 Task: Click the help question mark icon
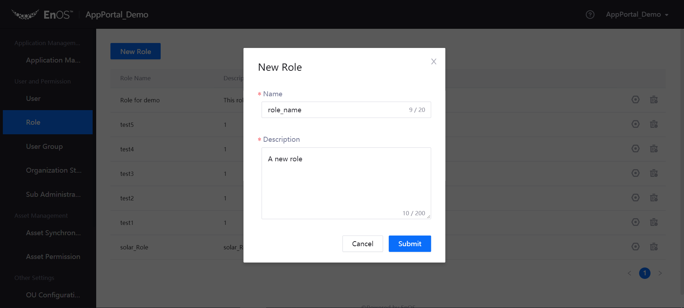click(x=590, y=15)
